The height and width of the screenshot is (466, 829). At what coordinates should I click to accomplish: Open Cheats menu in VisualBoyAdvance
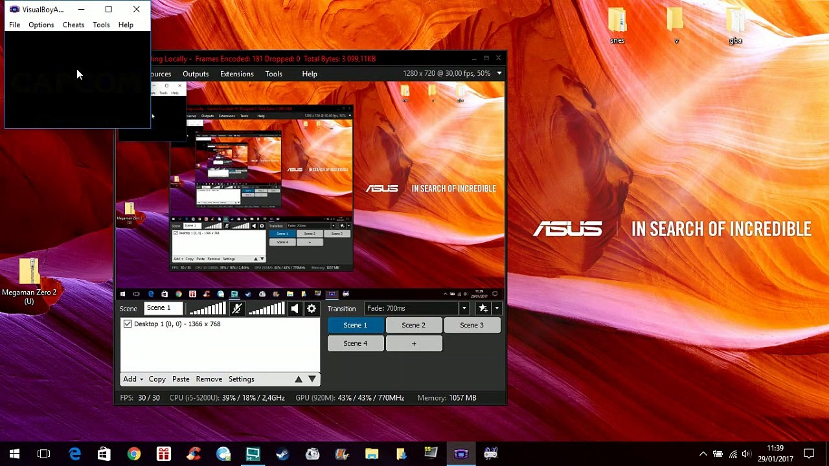pos(73,25)
